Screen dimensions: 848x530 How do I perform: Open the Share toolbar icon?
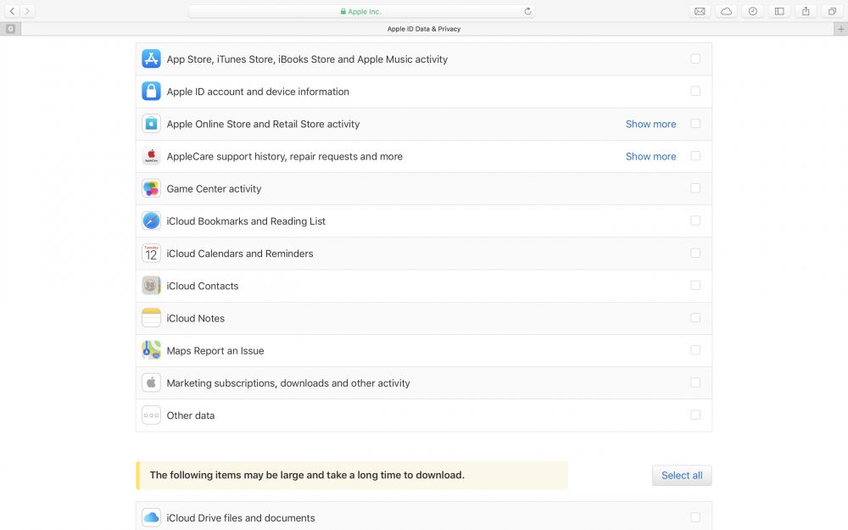[806, 11]
